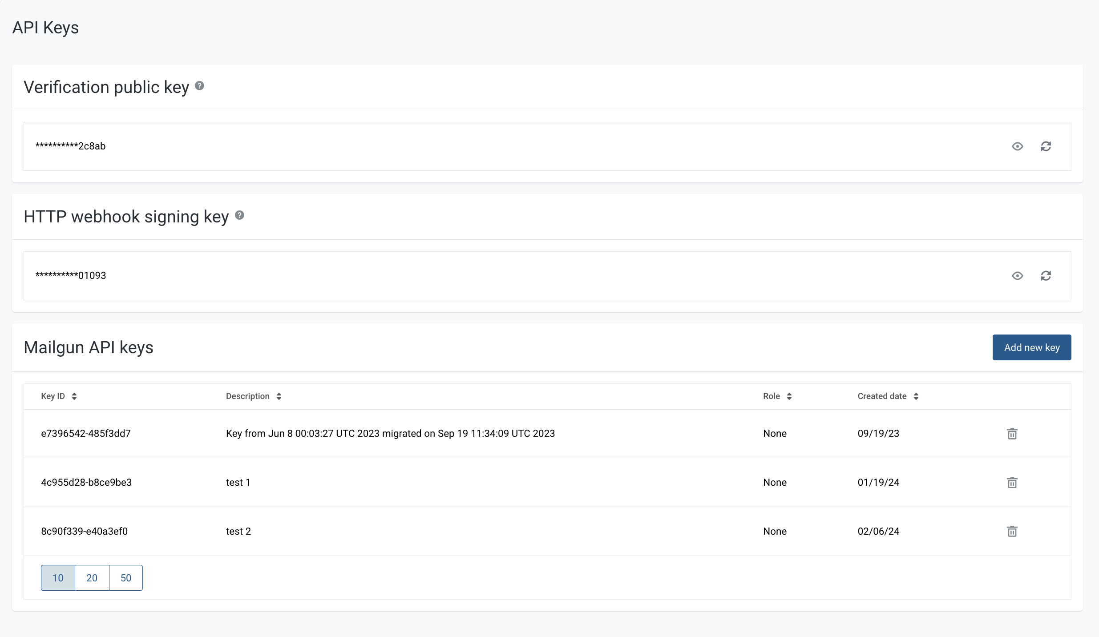
Task: Show 20 keys per page
Action: point(92,578)
